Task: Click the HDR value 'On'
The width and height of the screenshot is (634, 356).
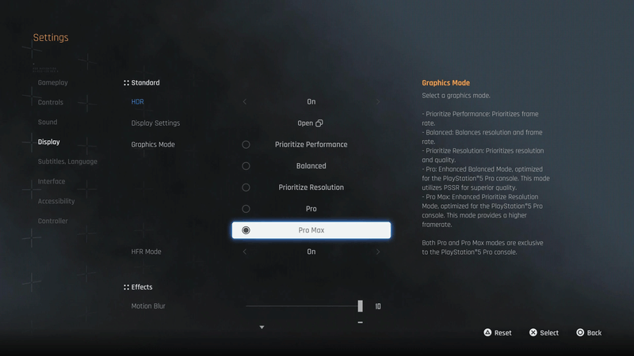Action: [311, 102]
